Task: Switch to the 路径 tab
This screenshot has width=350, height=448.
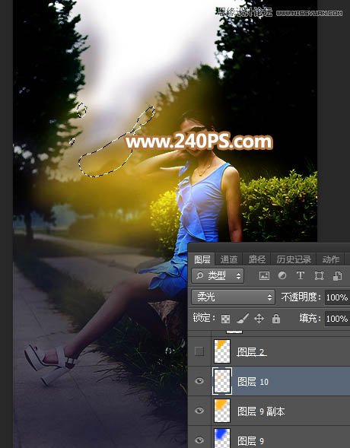Action: (257, 259)
